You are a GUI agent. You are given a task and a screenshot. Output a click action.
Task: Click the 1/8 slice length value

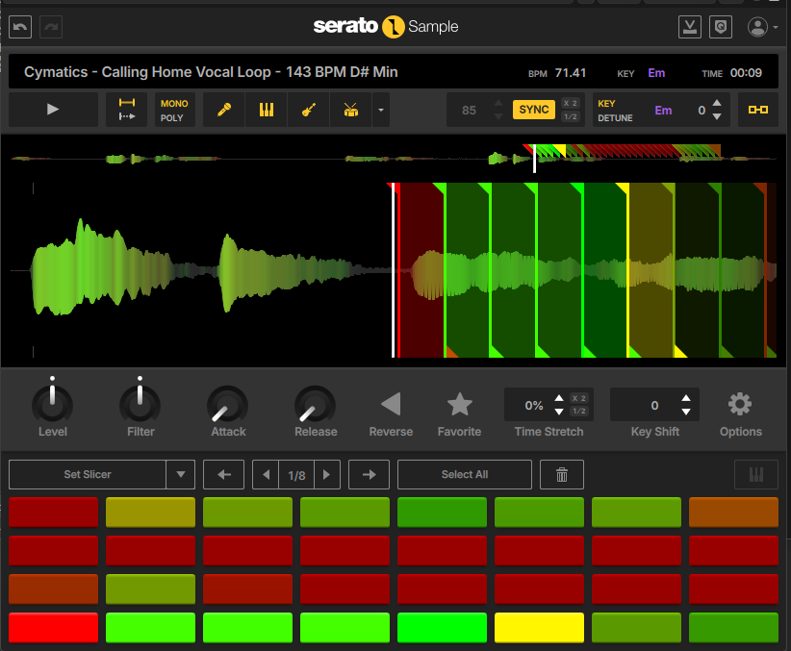[x=296, y=475]
